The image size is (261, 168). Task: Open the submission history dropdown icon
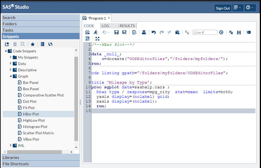[x=106, y=32]
